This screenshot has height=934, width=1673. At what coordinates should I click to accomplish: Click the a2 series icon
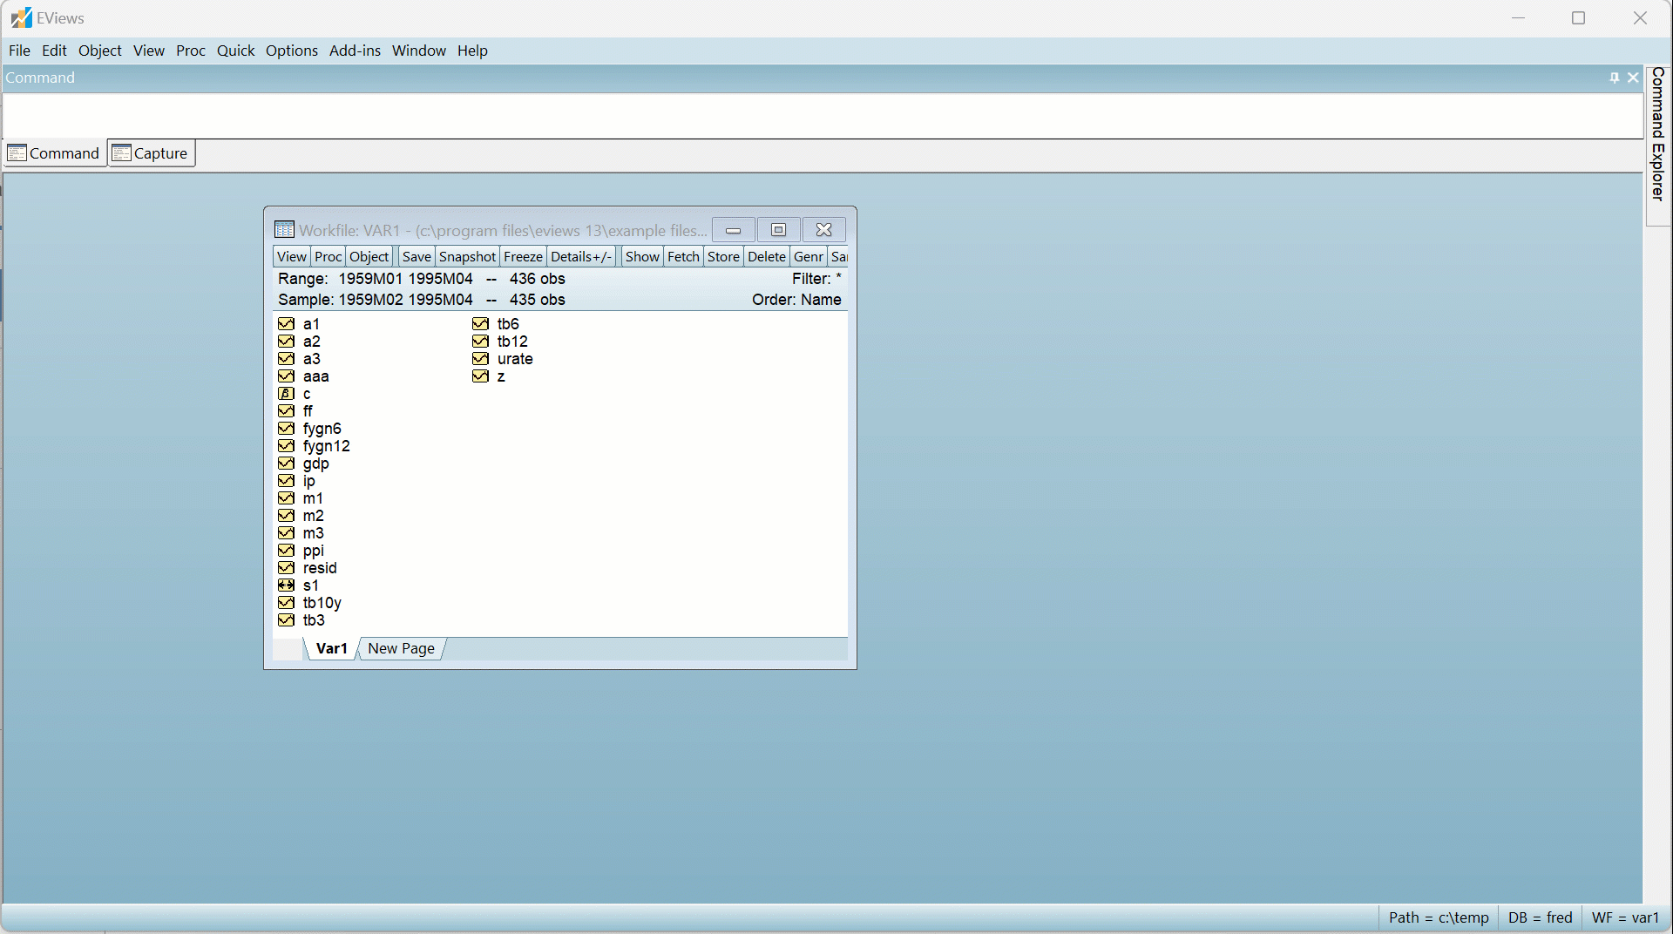286,342
